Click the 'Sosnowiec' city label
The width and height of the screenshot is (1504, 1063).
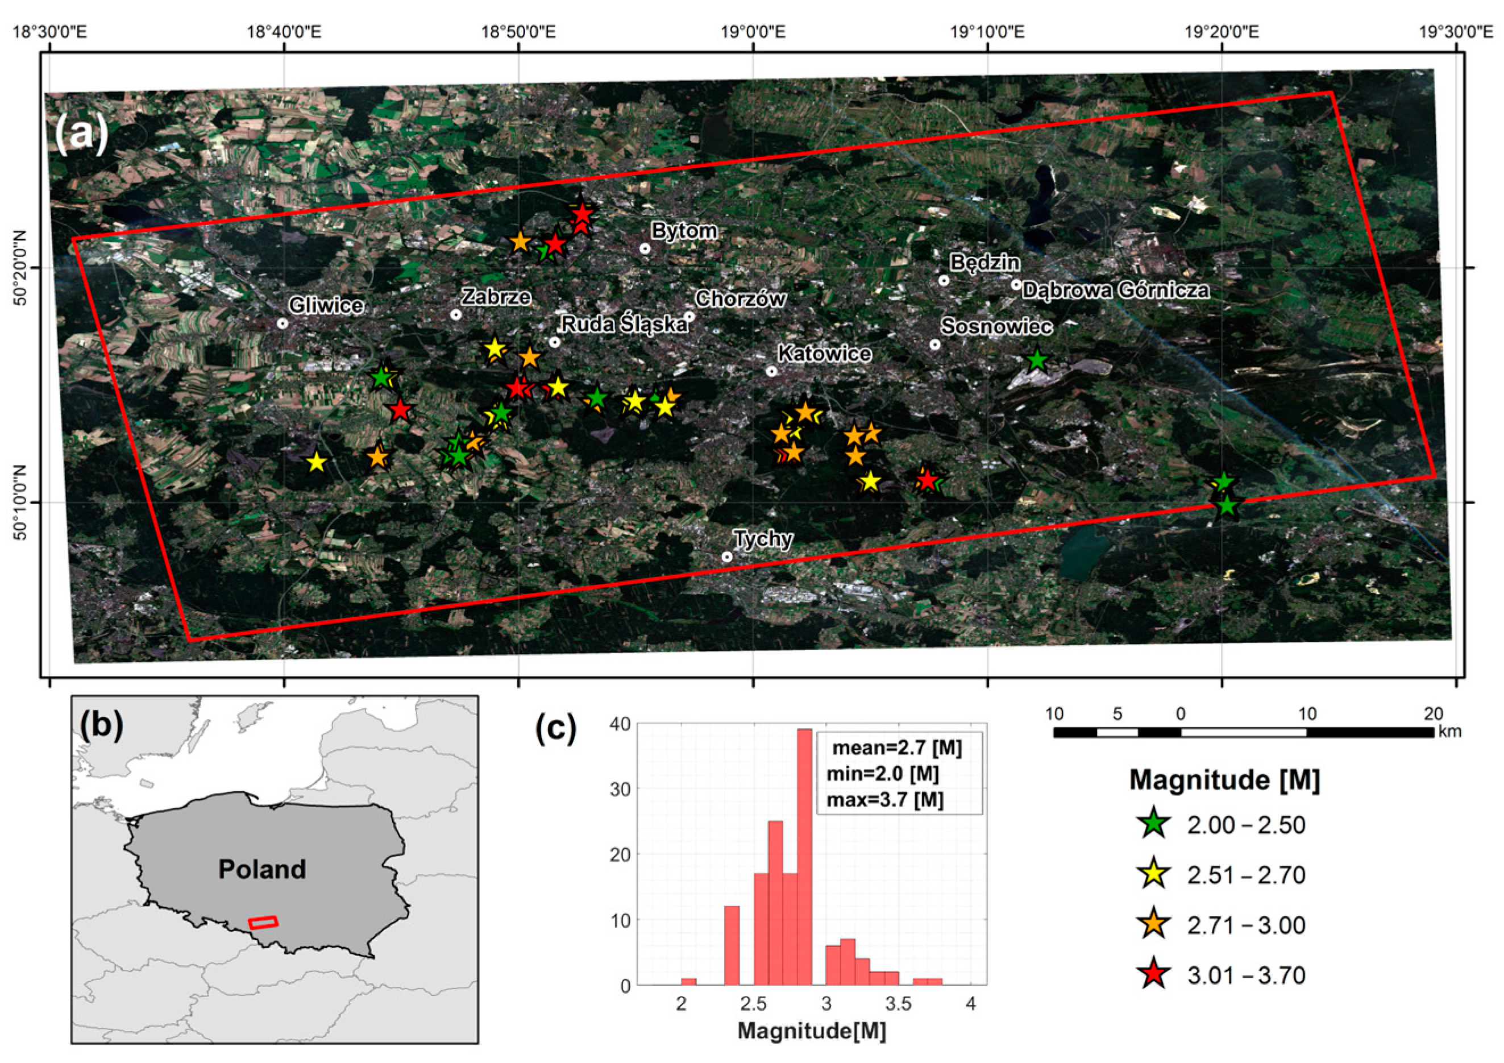coord(996,327)
